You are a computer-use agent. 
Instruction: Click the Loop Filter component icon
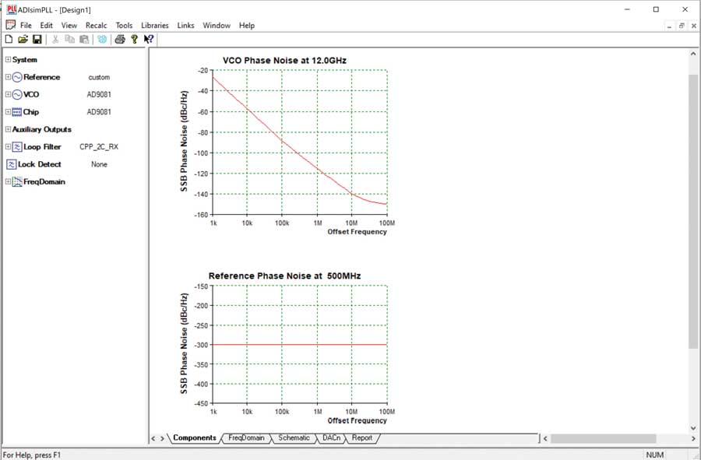point(16,146)
